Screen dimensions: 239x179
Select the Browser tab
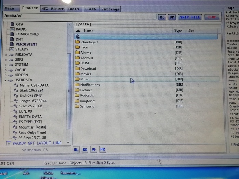[30, 8]
